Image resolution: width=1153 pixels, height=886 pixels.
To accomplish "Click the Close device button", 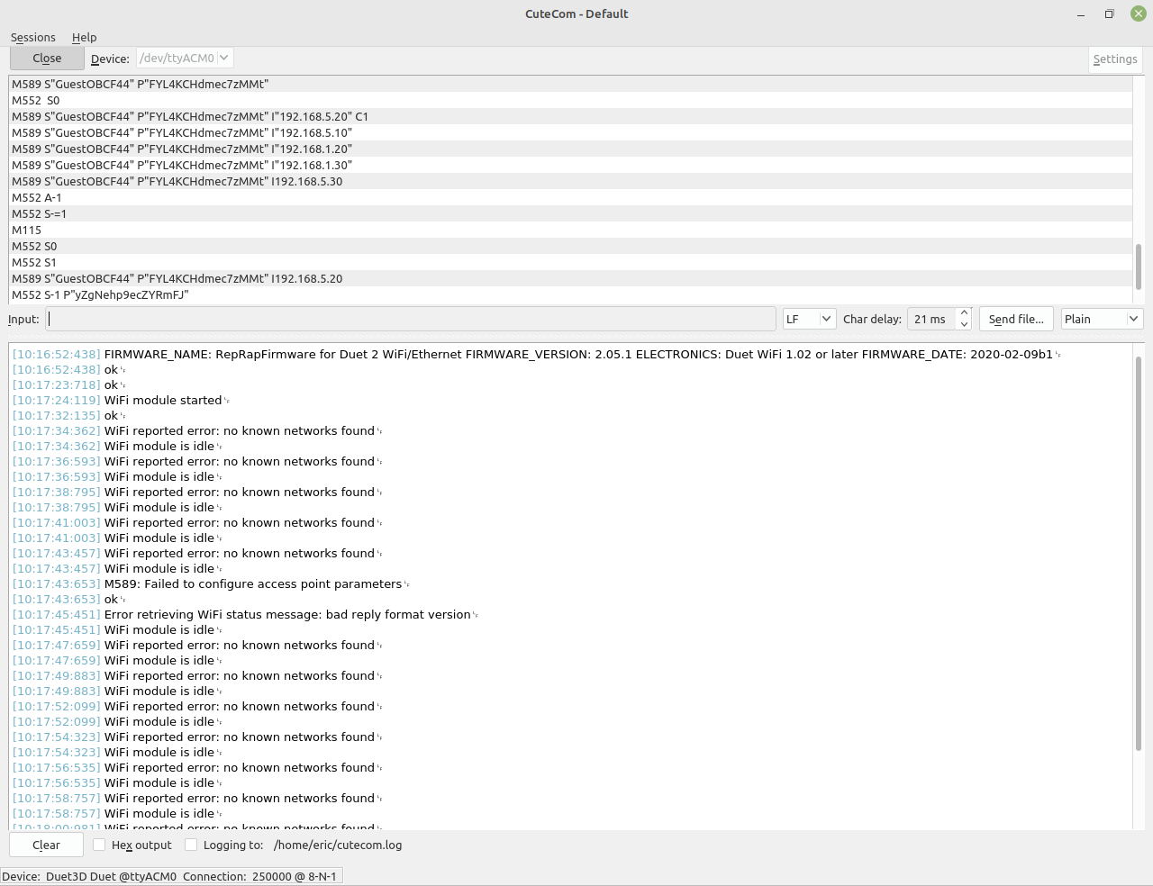I will (x=47, y=58).
